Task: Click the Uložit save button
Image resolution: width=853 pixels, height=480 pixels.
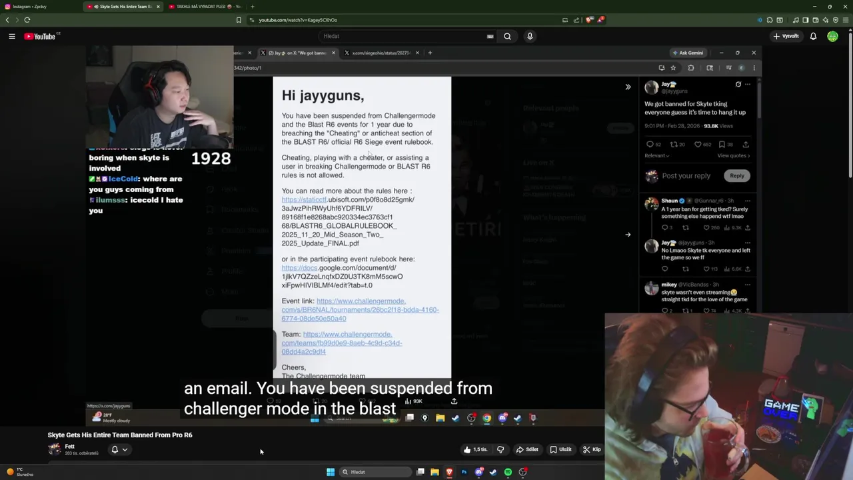Action: 560,449
